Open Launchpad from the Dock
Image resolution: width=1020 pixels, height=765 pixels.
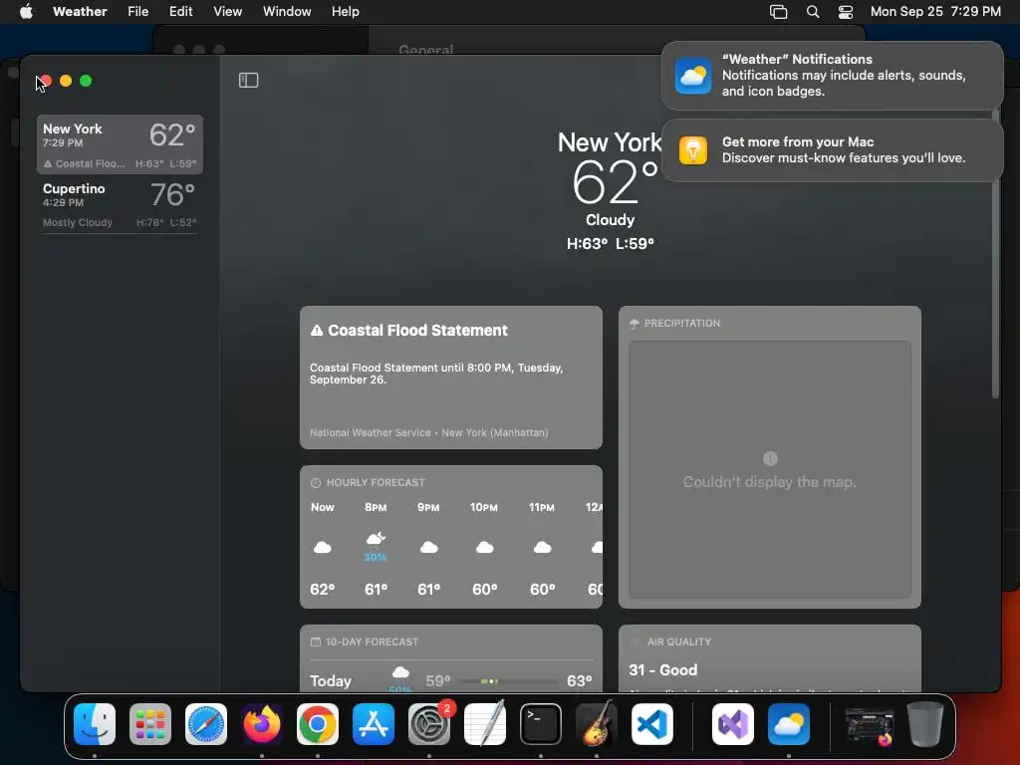pyautogui.click(x=150, y=724)
